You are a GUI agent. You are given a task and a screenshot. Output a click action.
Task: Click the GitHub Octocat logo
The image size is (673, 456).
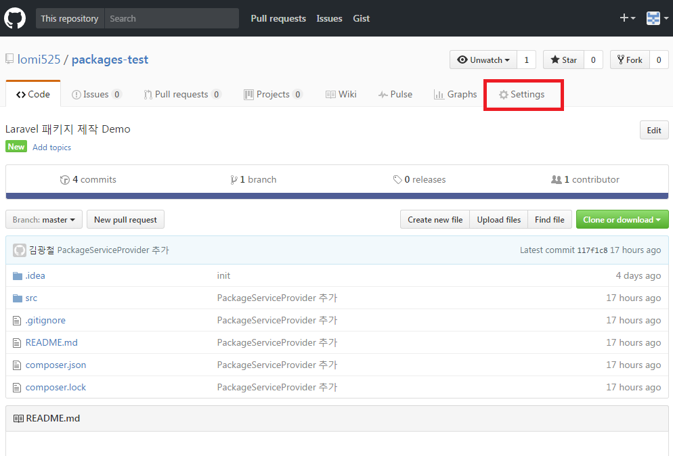[15, 18]
